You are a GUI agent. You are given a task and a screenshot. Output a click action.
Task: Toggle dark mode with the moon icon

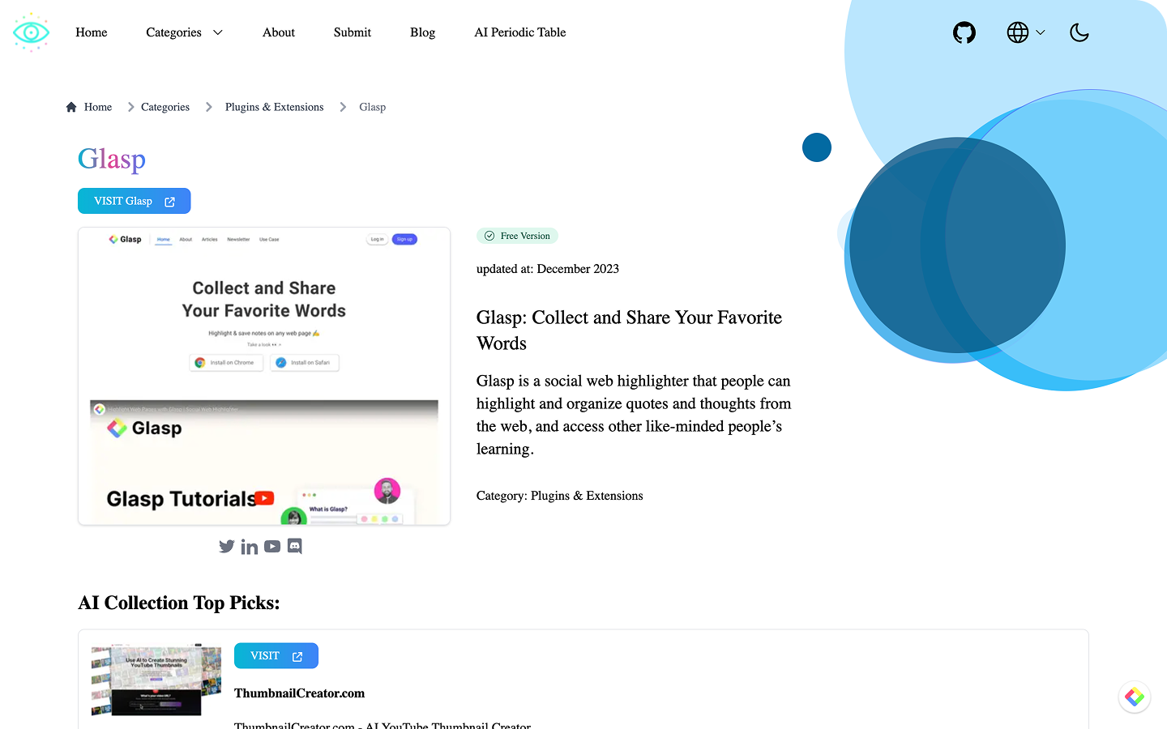[1079, 32]
